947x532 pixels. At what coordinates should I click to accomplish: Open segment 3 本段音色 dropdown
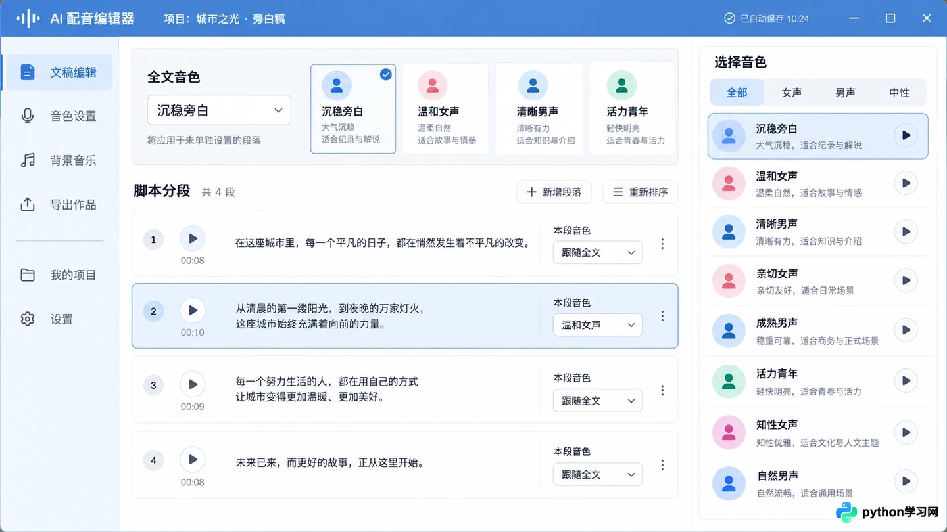[x=598, y=401]
